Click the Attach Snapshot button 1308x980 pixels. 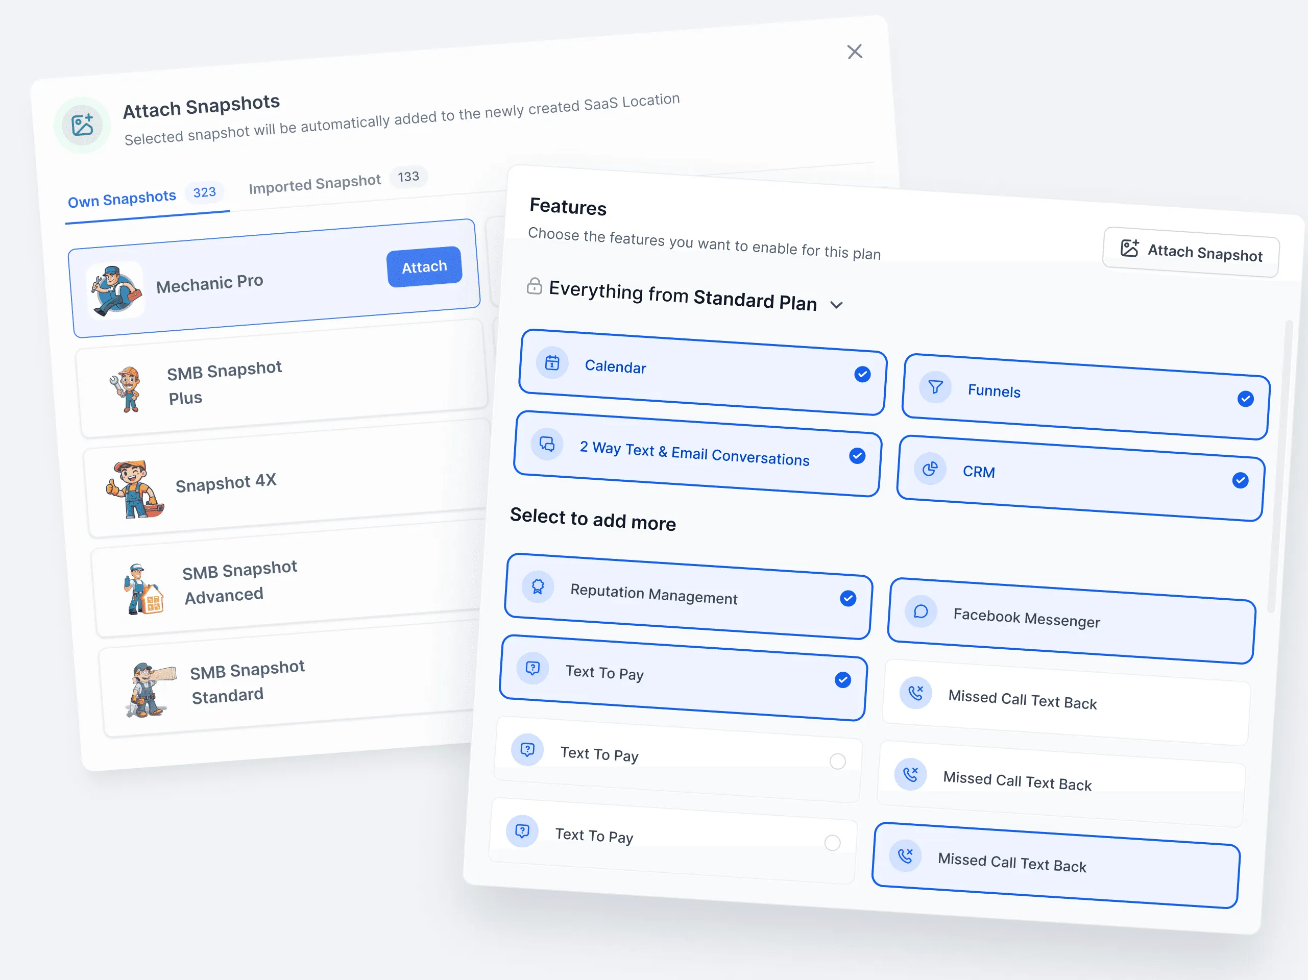click(x=1191, y=252)
